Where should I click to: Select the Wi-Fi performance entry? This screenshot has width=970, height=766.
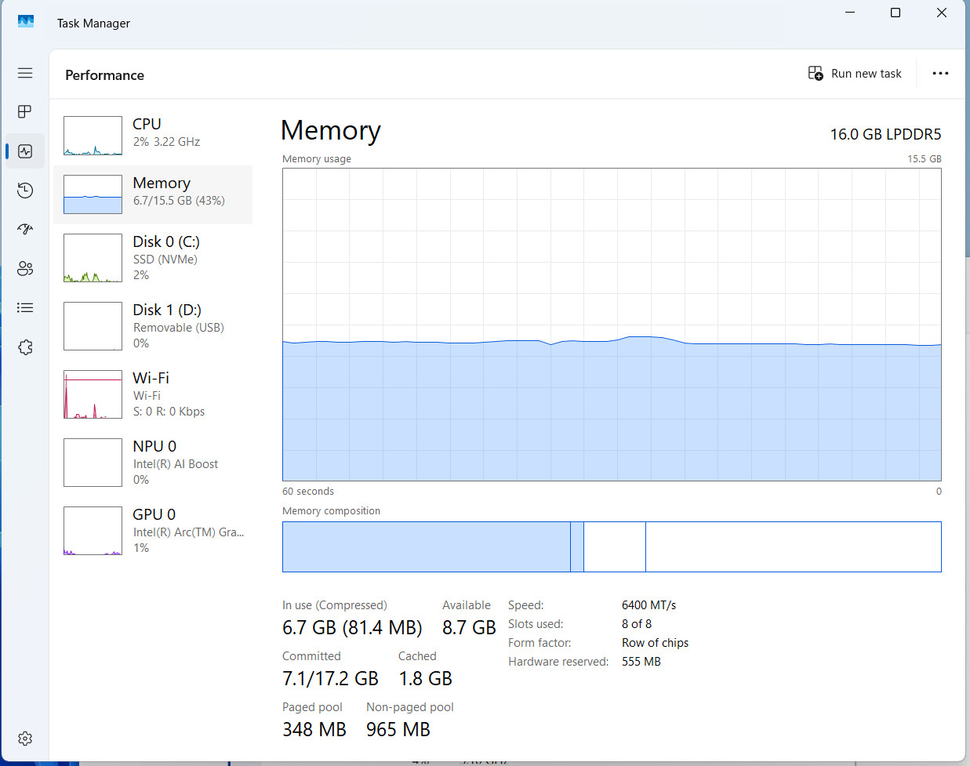(153, 394)
